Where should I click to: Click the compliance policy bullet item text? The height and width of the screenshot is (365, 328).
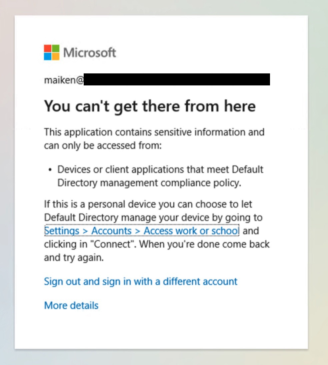(160, 176)
